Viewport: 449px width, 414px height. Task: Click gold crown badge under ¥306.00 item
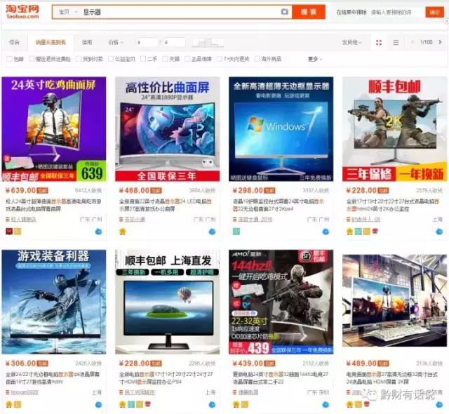point(9,405)
